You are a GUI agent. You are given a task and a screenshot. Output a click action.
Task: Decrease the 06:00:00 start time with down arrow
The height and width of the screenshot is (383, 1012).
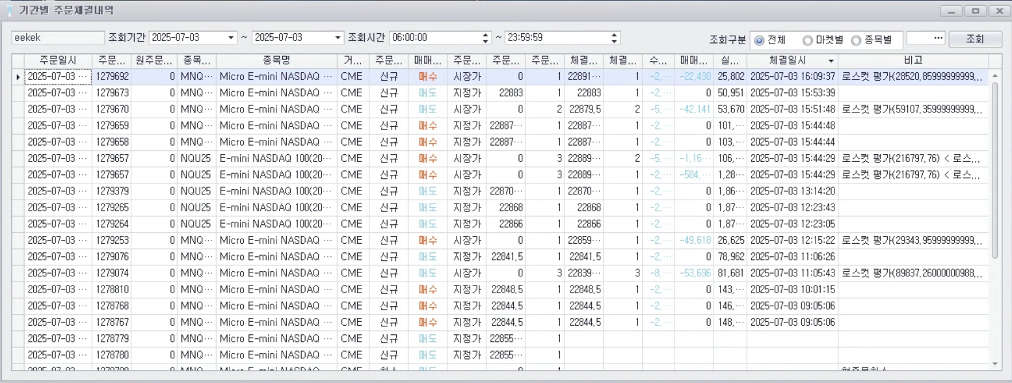485,41
